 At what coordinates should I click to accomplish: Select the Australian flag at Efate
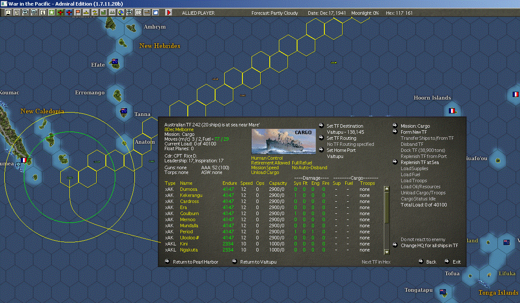(x=115, y=61)
